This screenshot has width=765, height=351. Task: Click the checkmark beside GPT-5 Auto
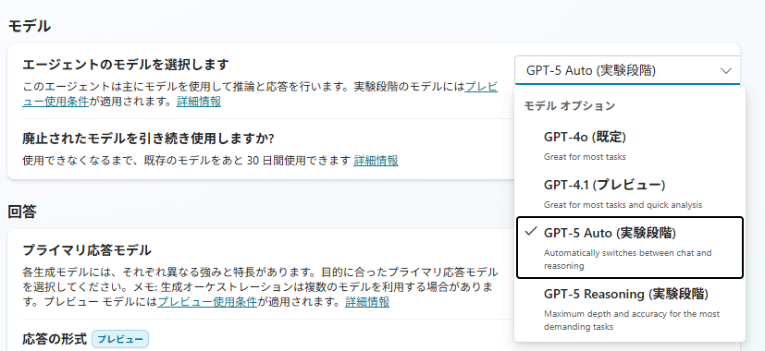(x=531, y=232)
